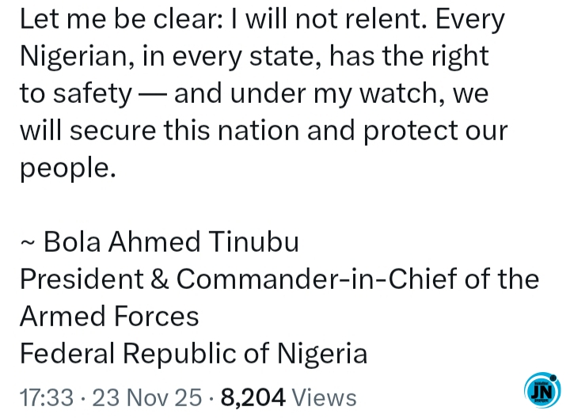Click the phrase 'will secure this nation'

[152, 131]
